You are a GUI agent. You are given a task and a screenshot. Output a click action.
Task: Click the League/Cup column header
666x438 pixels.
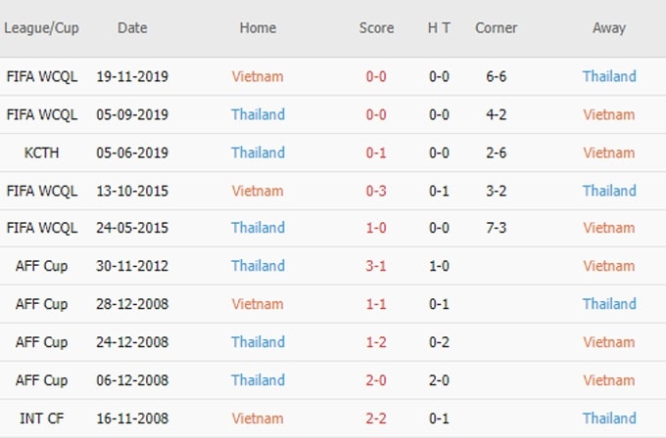pos(41,28)
